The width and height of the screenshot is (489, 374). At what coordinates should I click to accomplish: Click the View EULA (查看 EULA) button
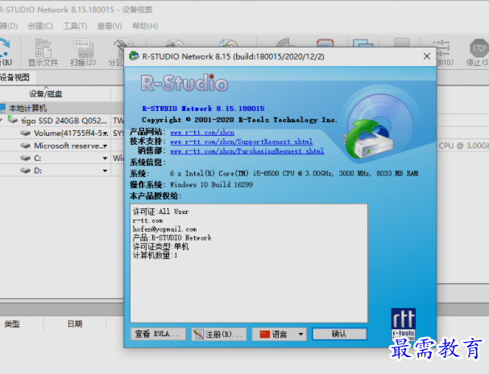(x=158, y=334)
